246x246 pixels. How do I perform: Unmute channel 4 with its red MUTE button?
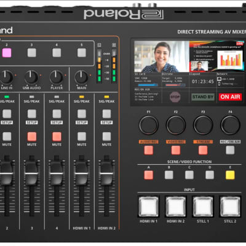[57, 137]
